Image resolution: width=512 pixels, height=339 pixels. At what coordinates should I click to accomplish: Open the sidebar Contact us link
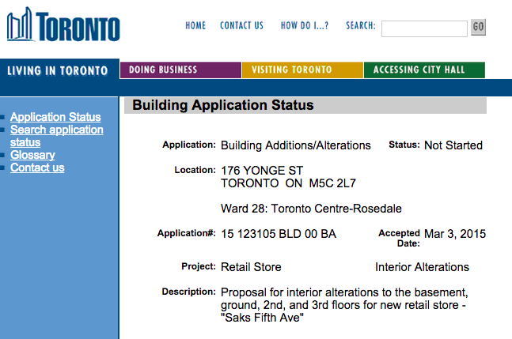point(37,168)
